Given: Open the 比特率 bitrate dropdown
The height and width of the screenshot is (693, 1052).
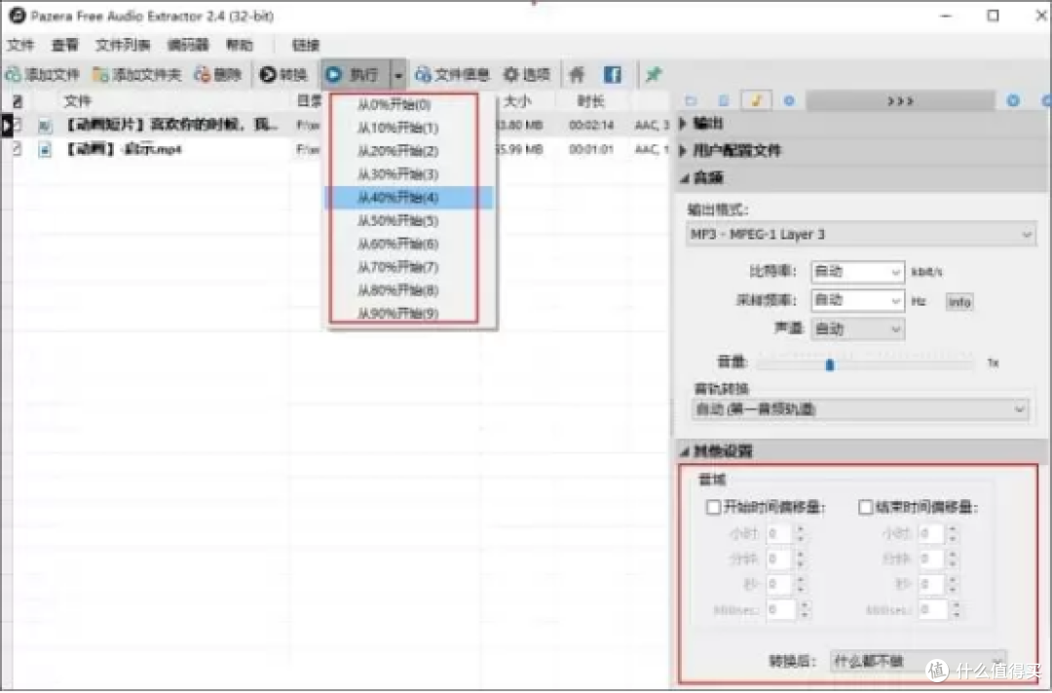Looking at the screenshot, I should coord(857,272).
